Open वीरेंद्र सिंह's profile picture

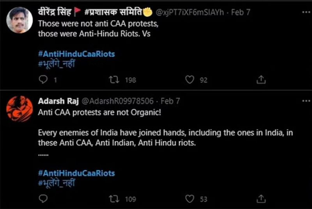pyautogui.click(x=20, y=20)
